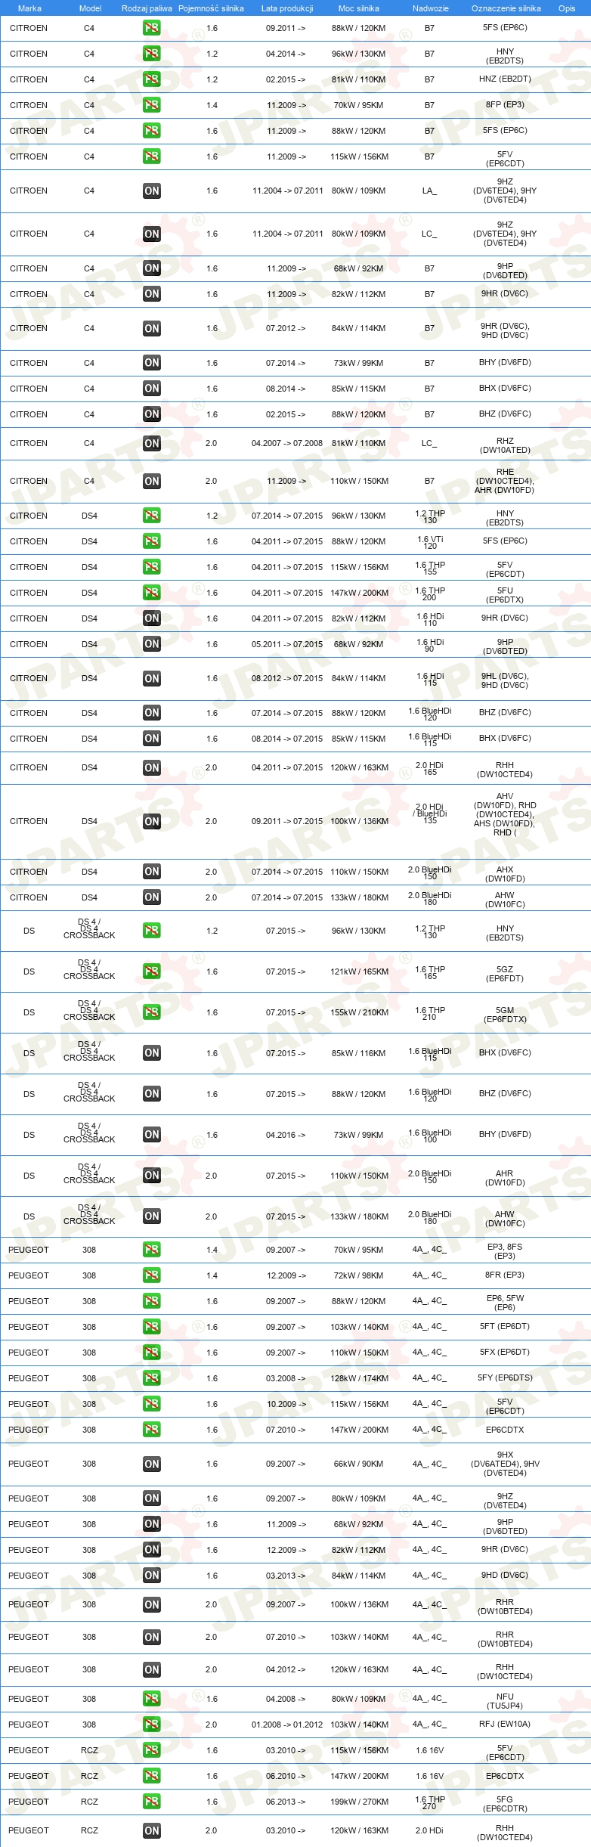This screenshot has width=591, height=1847.
Task: Select the 155kW / 210KM power cell
Action: click(359, 1012)
